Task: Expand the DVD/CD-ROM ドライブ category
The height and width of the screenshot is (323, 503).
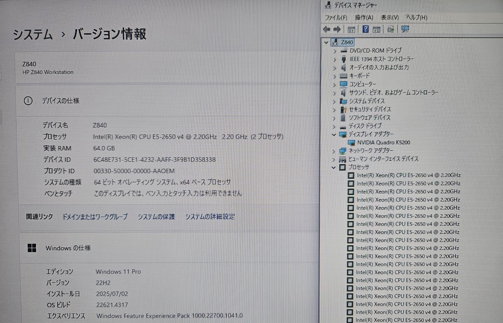Action: [335, 51]
